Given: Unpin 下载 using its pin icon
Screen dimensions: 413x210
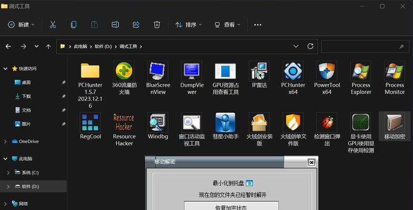Looking at the screenshot, I should [64, 96].
